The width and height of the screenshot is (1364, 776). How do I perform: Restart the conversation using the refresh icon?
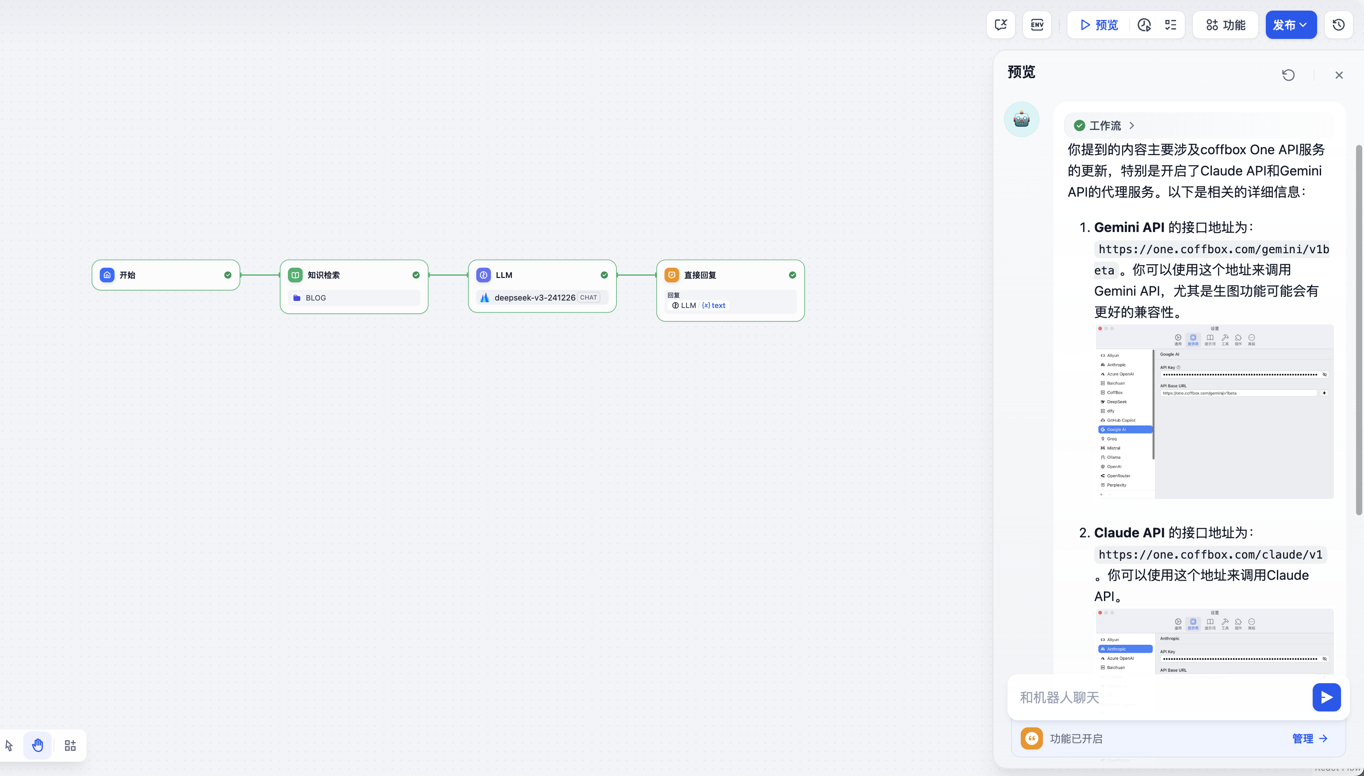[1288, 75]
